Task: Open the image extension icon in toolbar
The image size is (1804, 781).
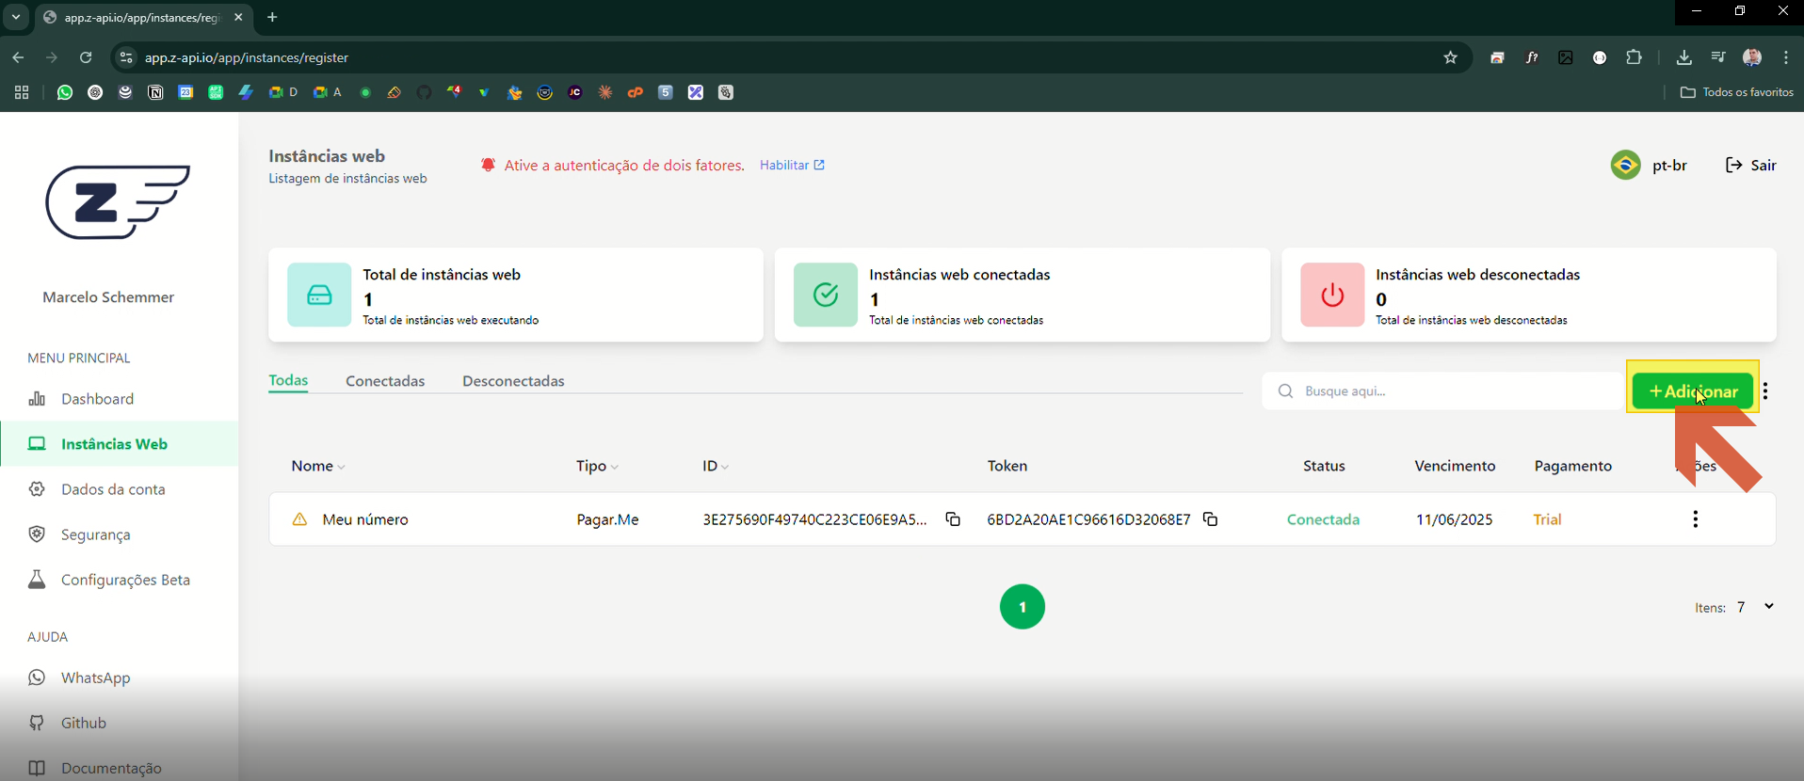Action: (x=1566, y=57)
